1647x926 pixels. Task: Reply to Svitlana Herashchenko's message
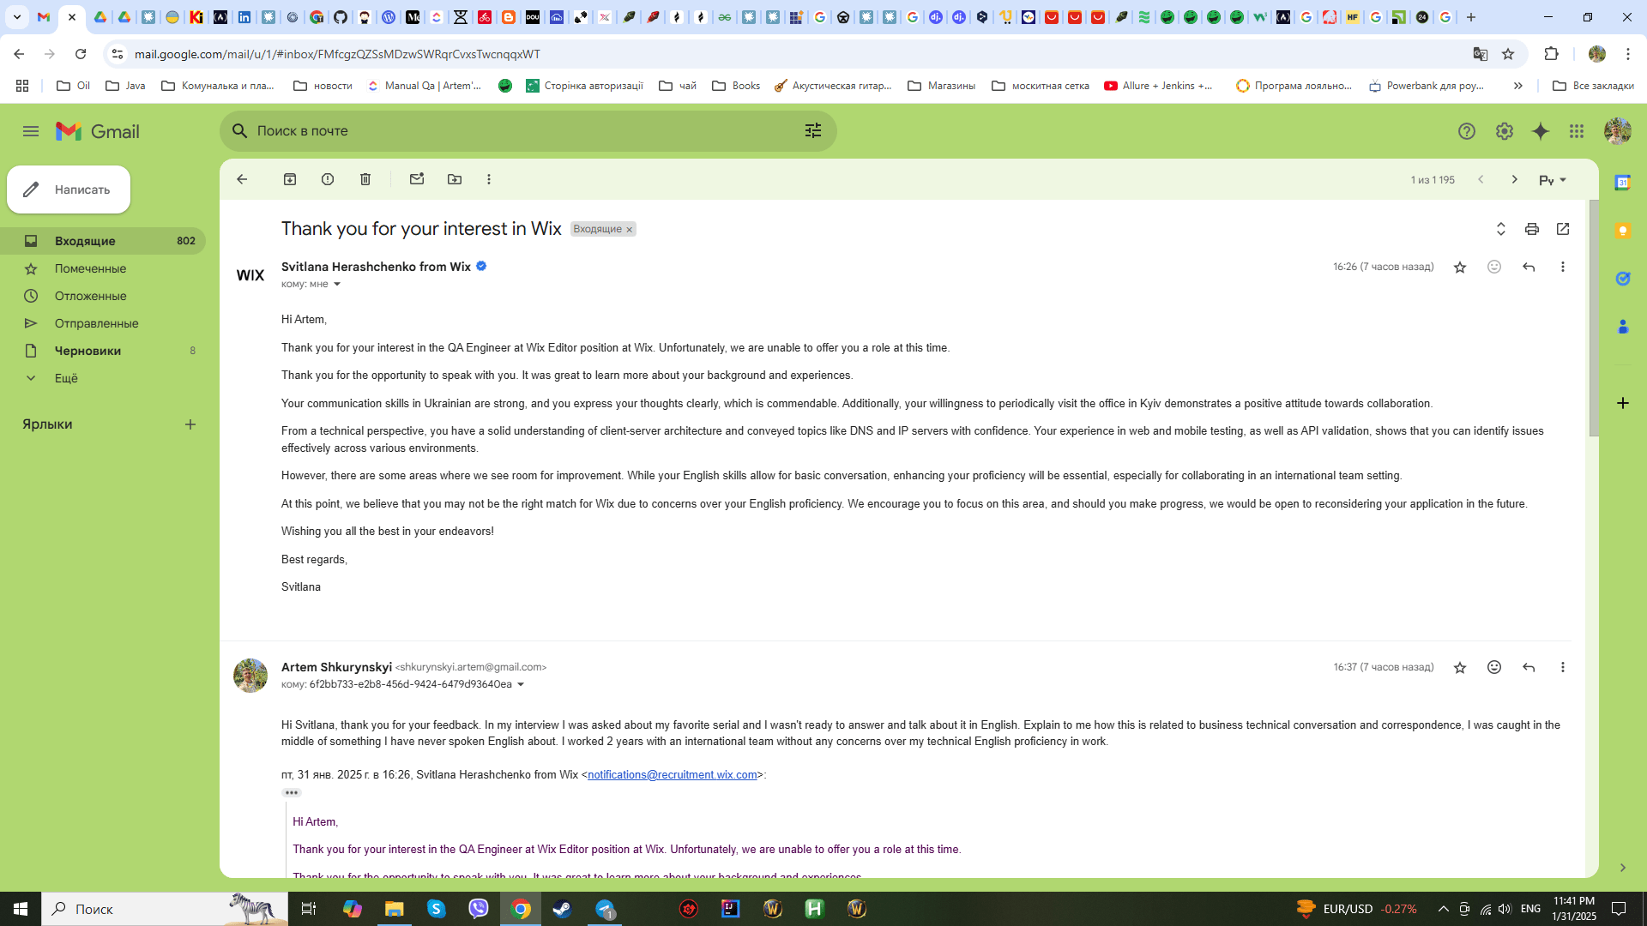[x=1529, y=268]
